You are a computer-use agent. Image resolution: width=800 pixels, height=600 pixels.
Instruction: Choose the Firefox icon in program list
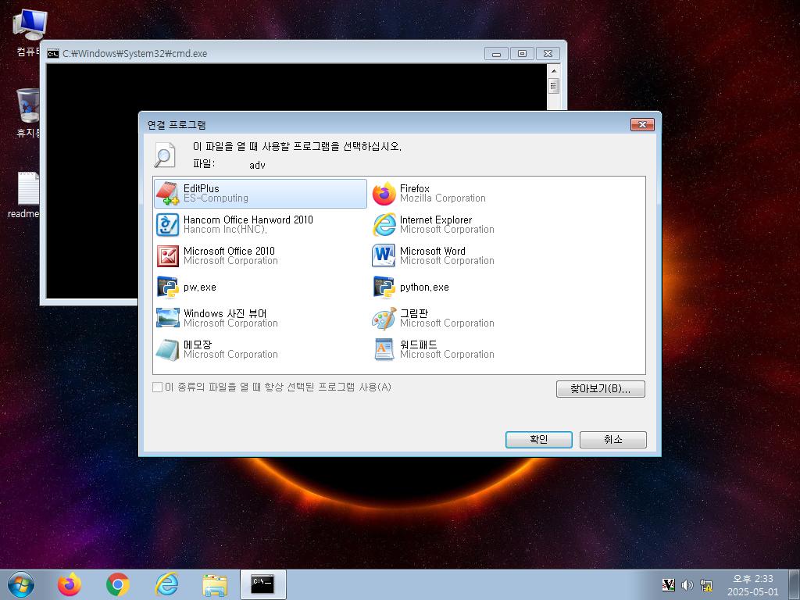[384, 194]
